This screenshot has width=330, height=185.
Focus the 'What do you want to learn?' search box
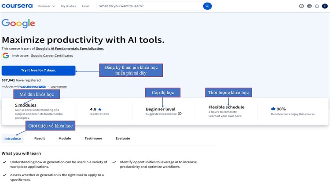tap(150, 6)
